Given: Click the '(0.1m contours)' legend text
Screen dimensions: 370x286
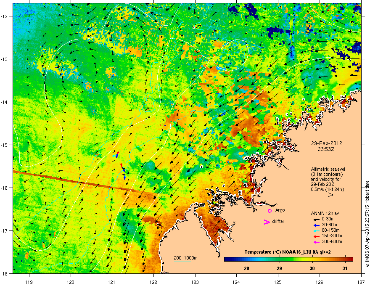Looking at the screenshot, I should (x=327, y=175).
